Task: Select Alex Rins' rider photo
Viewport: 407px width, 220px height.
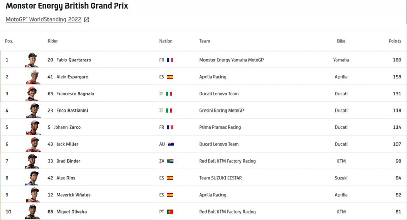Action: 33,178
